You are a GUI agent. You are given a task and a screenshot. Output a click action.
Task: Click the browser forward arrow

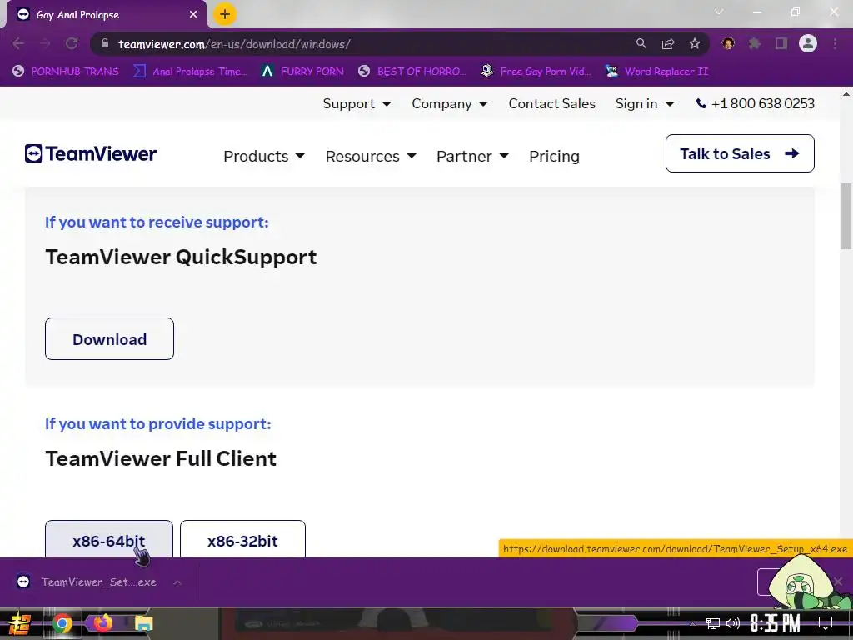click(x=45, y=43)
